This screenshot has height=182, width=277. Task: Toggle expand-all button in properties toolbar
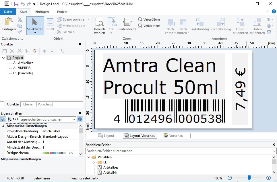pyautogui.click(x=16, y=119)
